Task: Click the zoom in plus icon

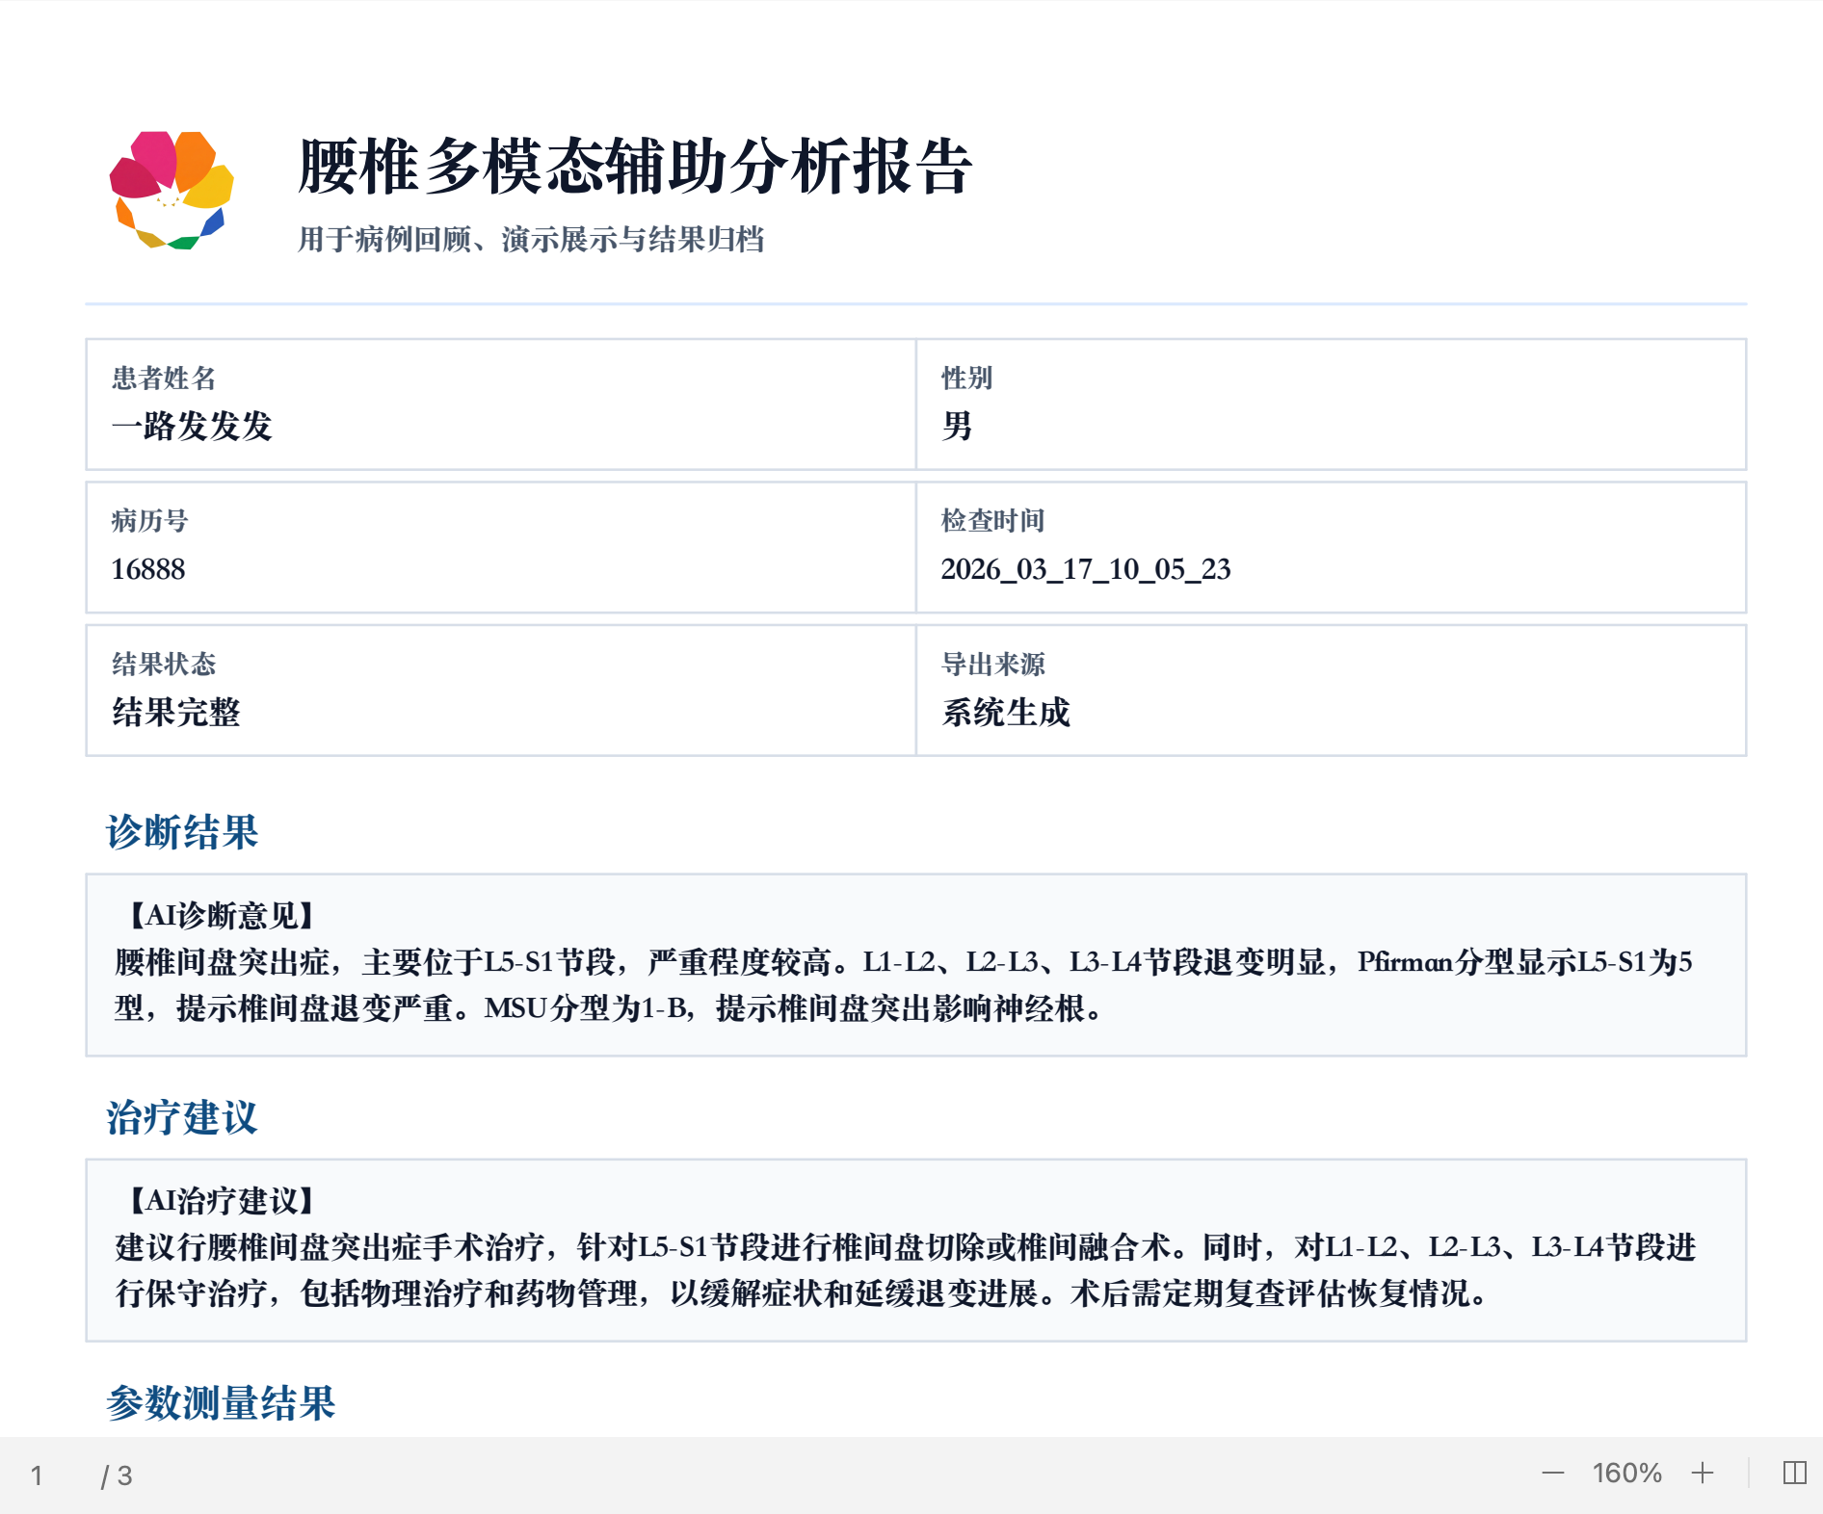Action: click(x=1703, y=1473)
